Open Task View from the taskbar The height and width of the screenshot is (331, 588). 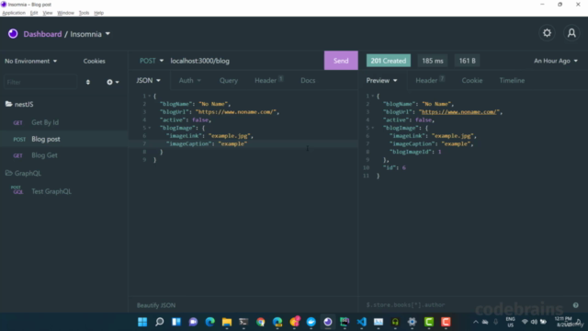pos(176,322)
